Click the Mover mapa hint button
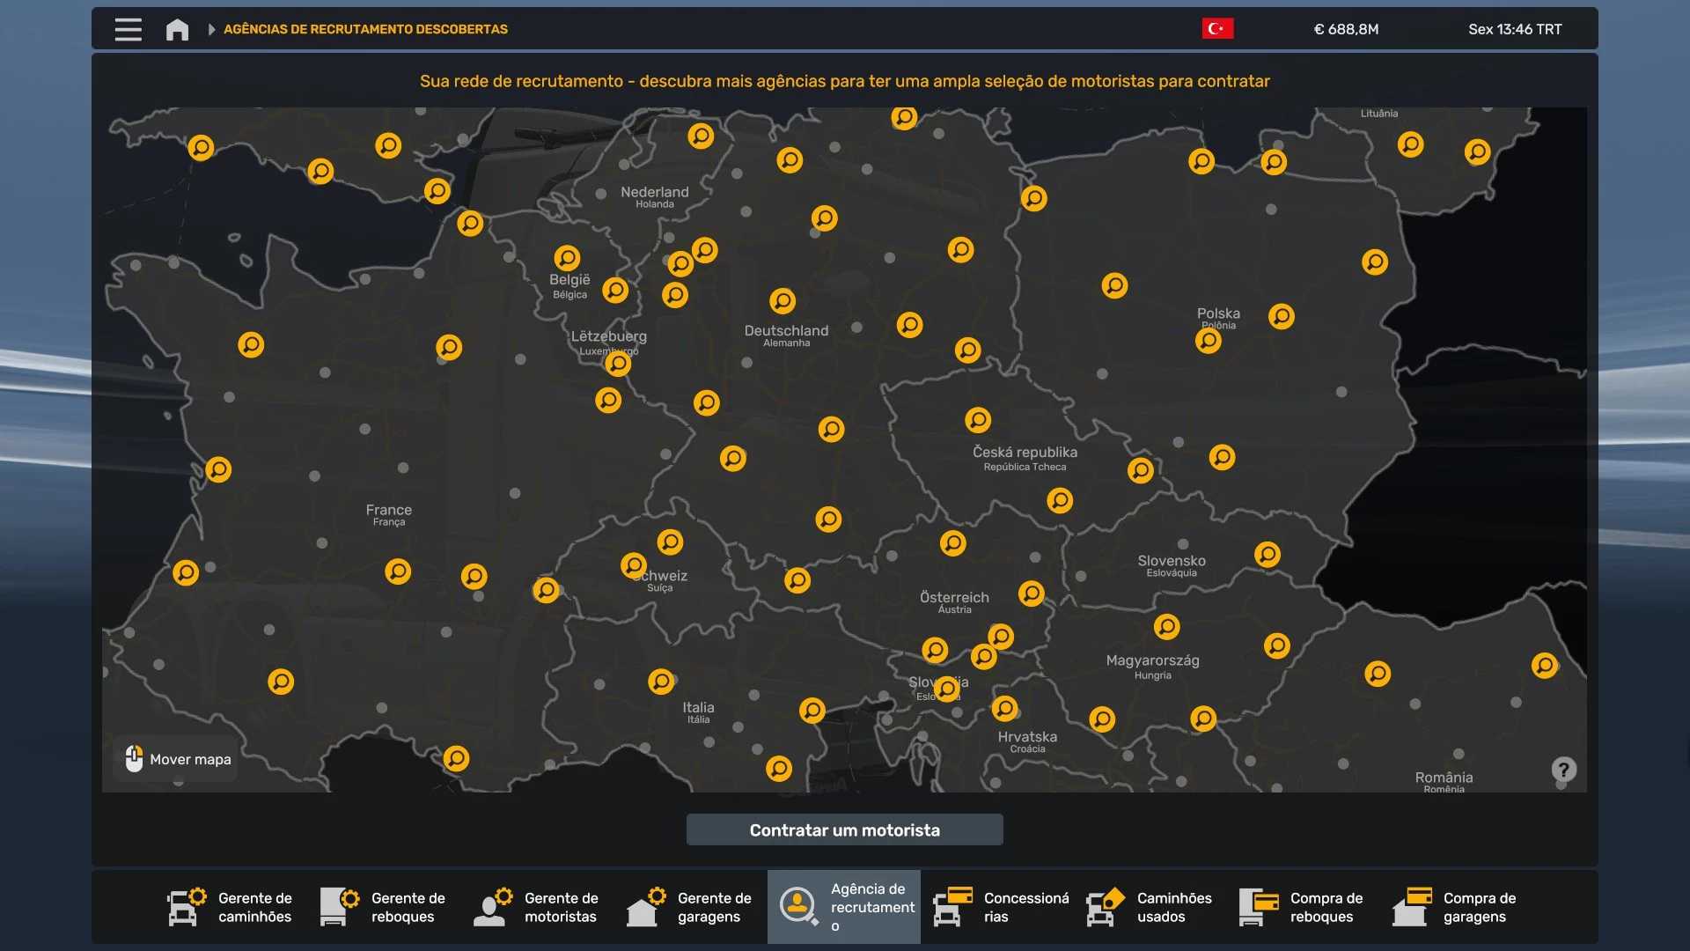The image size is (1690, 951). point(178,759)
